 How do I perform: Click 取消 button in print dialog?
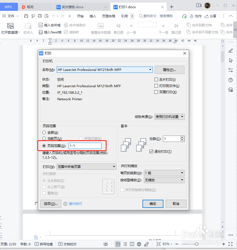point(176,204)
